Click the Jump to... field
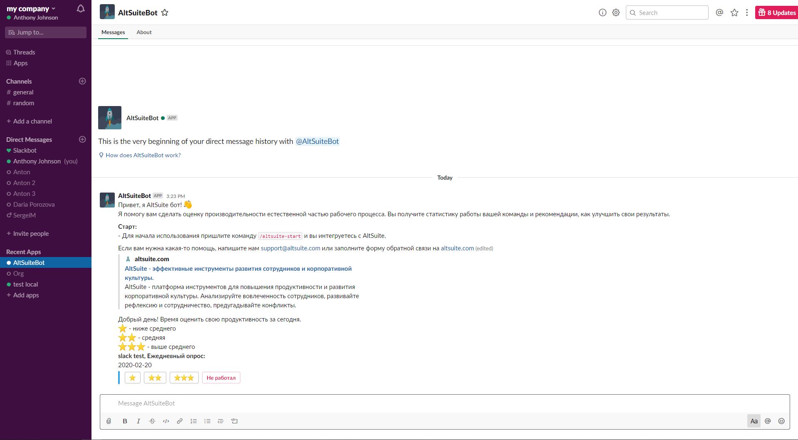The height and width of the screenshot is (440, 798). click(x=46, y=32)
